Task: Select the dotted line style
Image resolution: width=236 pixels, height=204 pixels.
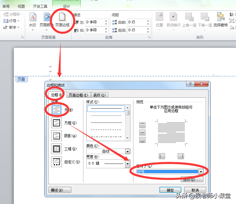Action: click(x=106, y=115)
